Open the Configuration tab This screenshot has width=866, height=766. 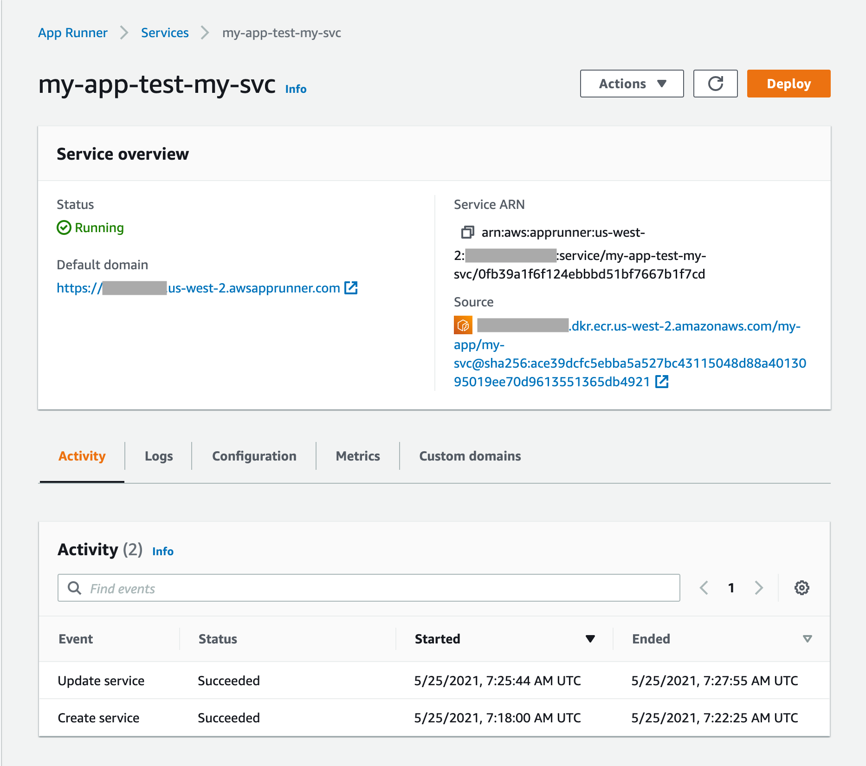(x=254, y=456)
